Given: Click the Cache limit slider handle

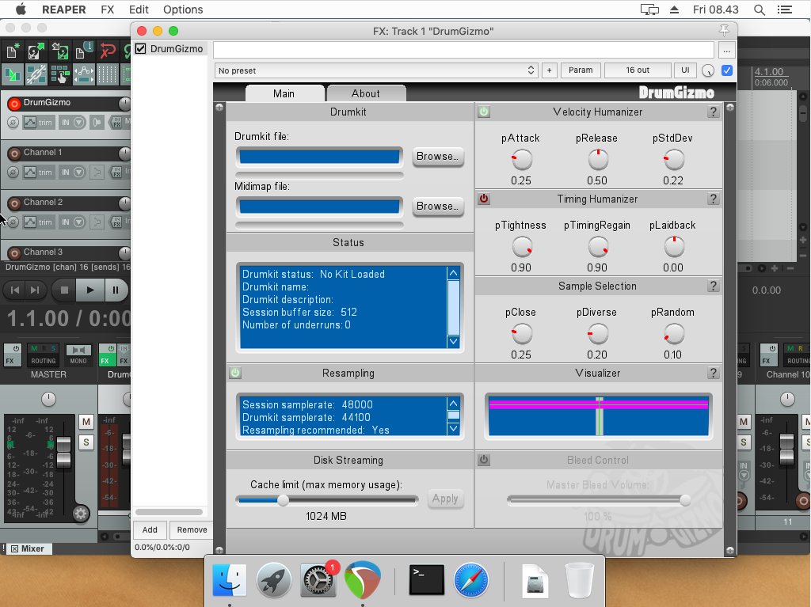Looking at the screenshot, I should coord(283,500).
